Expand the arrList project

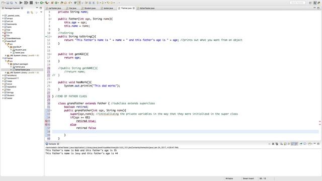(3, 21)
